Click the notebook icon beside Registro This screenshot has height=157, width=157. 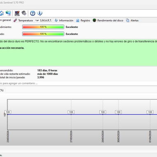click(78, 21)
